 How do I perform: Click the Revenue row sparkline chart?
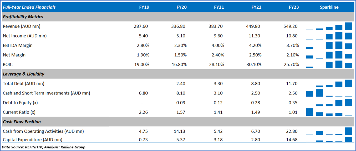point(329,26)
